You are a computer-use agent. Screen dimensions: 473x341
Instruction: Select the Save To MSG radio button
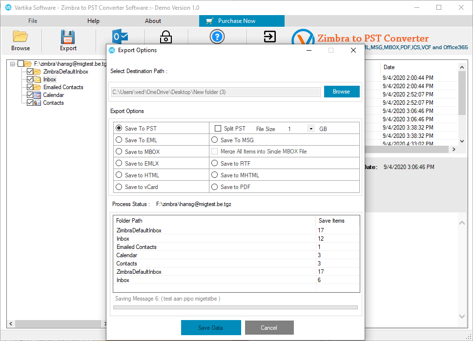(214, 140)
